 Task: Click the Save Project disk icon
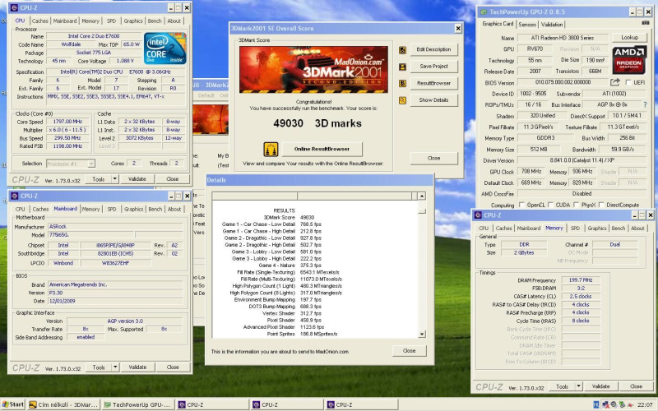(x=402, y=67)
